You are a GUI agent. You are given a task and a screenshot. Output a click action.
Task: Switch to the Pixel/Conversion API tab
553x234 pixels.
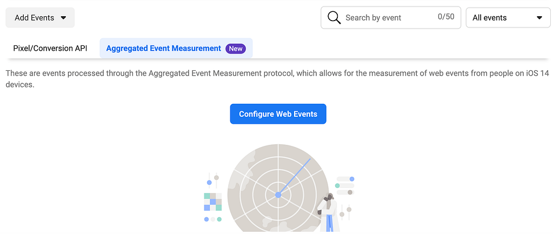click(x=50, y=48)
